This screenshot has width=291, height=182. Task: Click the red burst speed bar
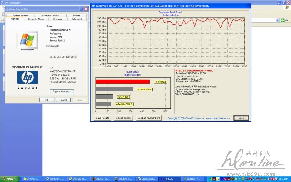click(x=123, y=82)
